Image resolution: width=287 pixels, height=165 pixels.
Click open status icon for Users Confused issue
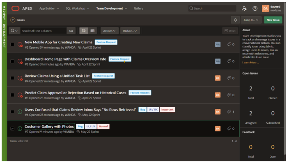[20, 112]
